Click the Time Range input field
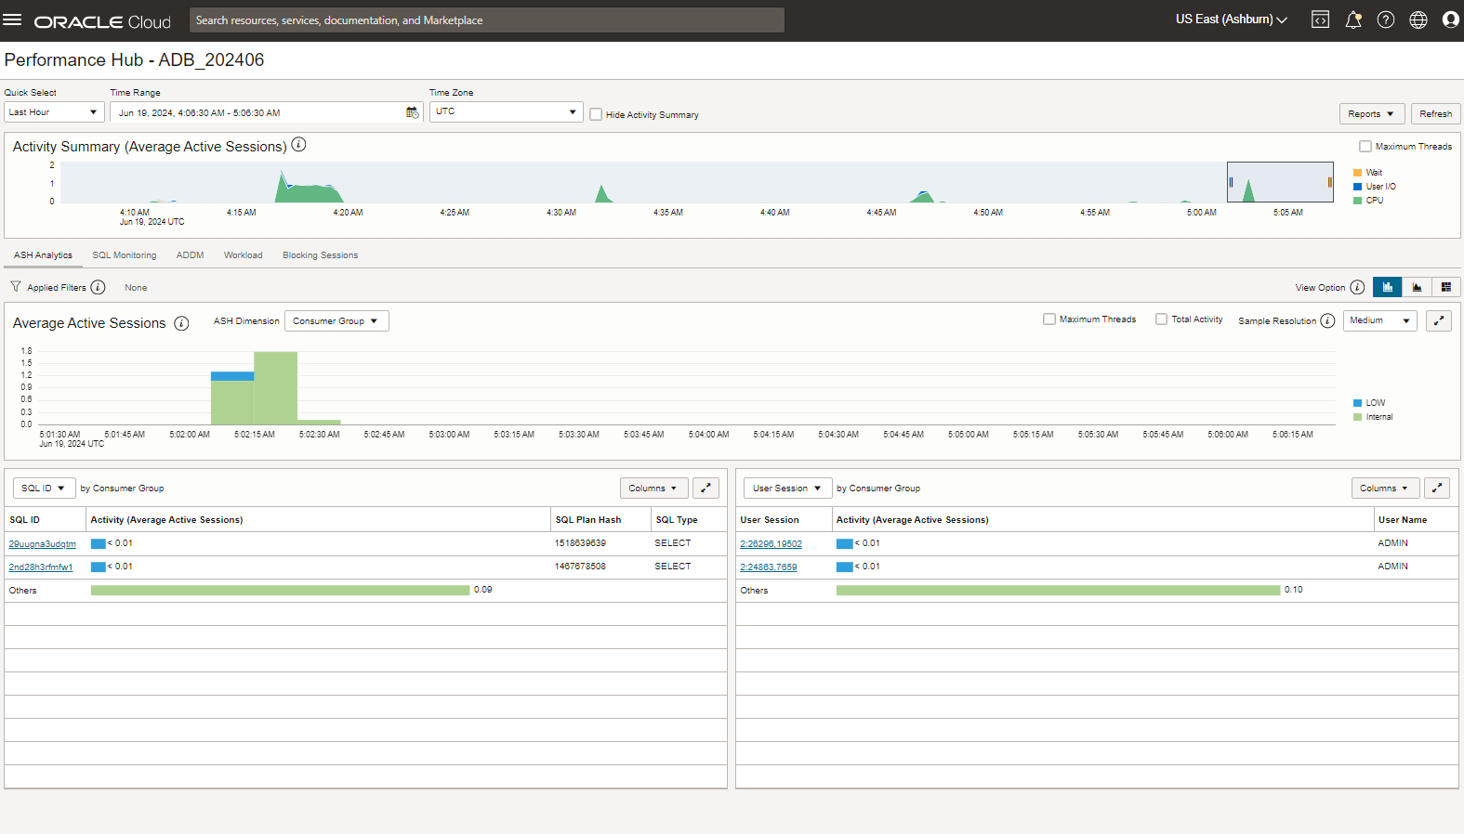The image size is (1464, 834). (x=267, y=112)
